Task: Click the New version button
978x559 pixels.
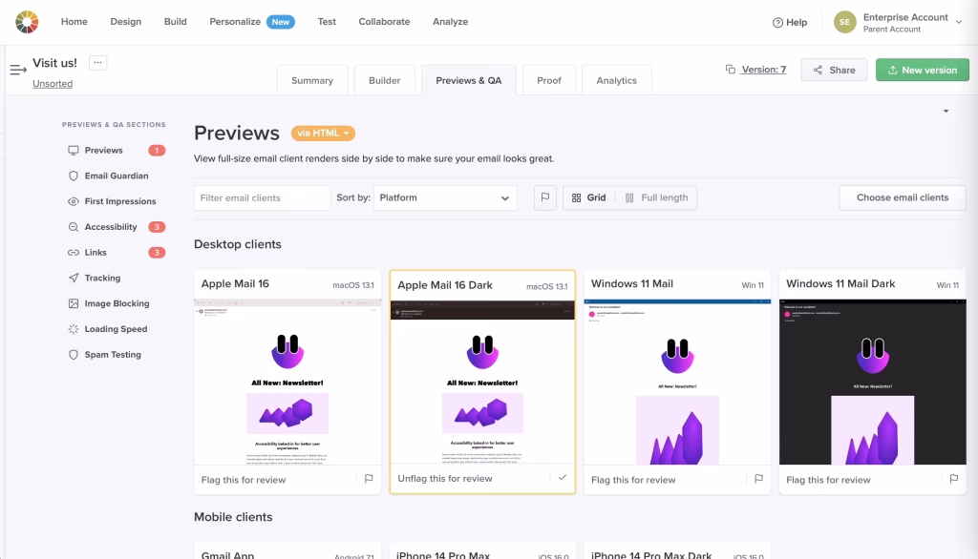Action: tap(923, 70)
